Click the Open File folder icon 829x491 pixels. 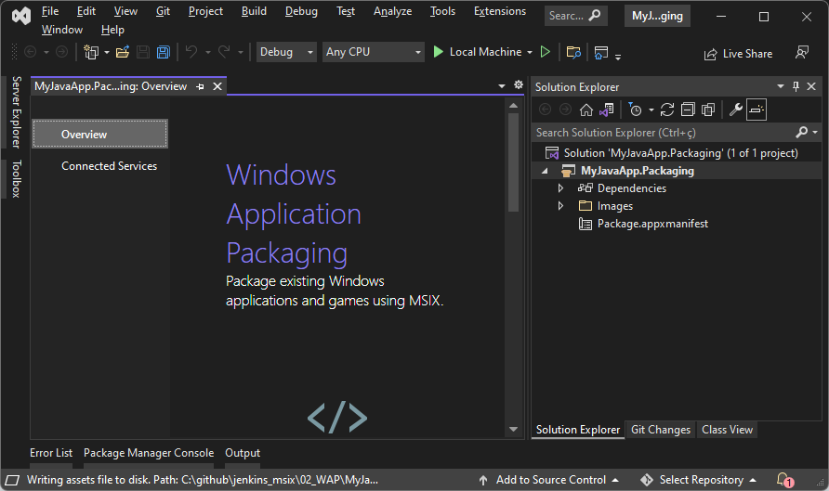pyautogui.click(x=123, y=52)
